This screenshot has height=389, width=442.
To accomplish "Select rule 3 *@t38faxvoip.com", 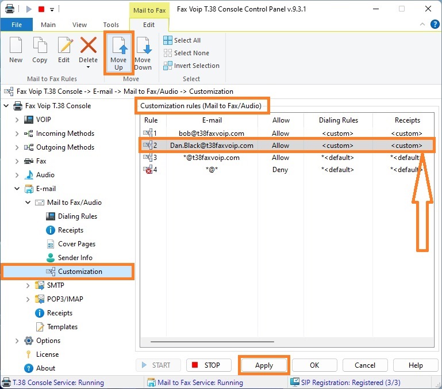I will pos(287,158).
